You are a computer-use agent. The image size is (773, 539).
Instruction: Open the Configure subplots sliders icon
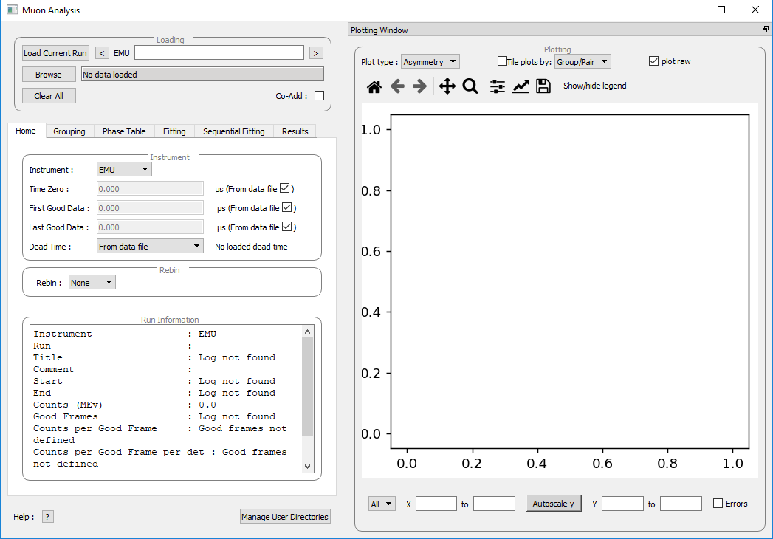pos(498,86)
